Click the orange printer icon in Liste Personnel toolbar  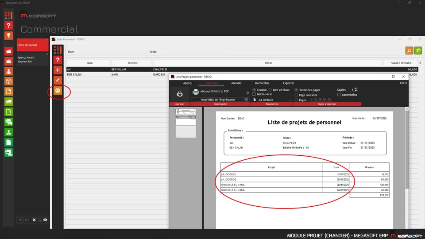point(57,91)
